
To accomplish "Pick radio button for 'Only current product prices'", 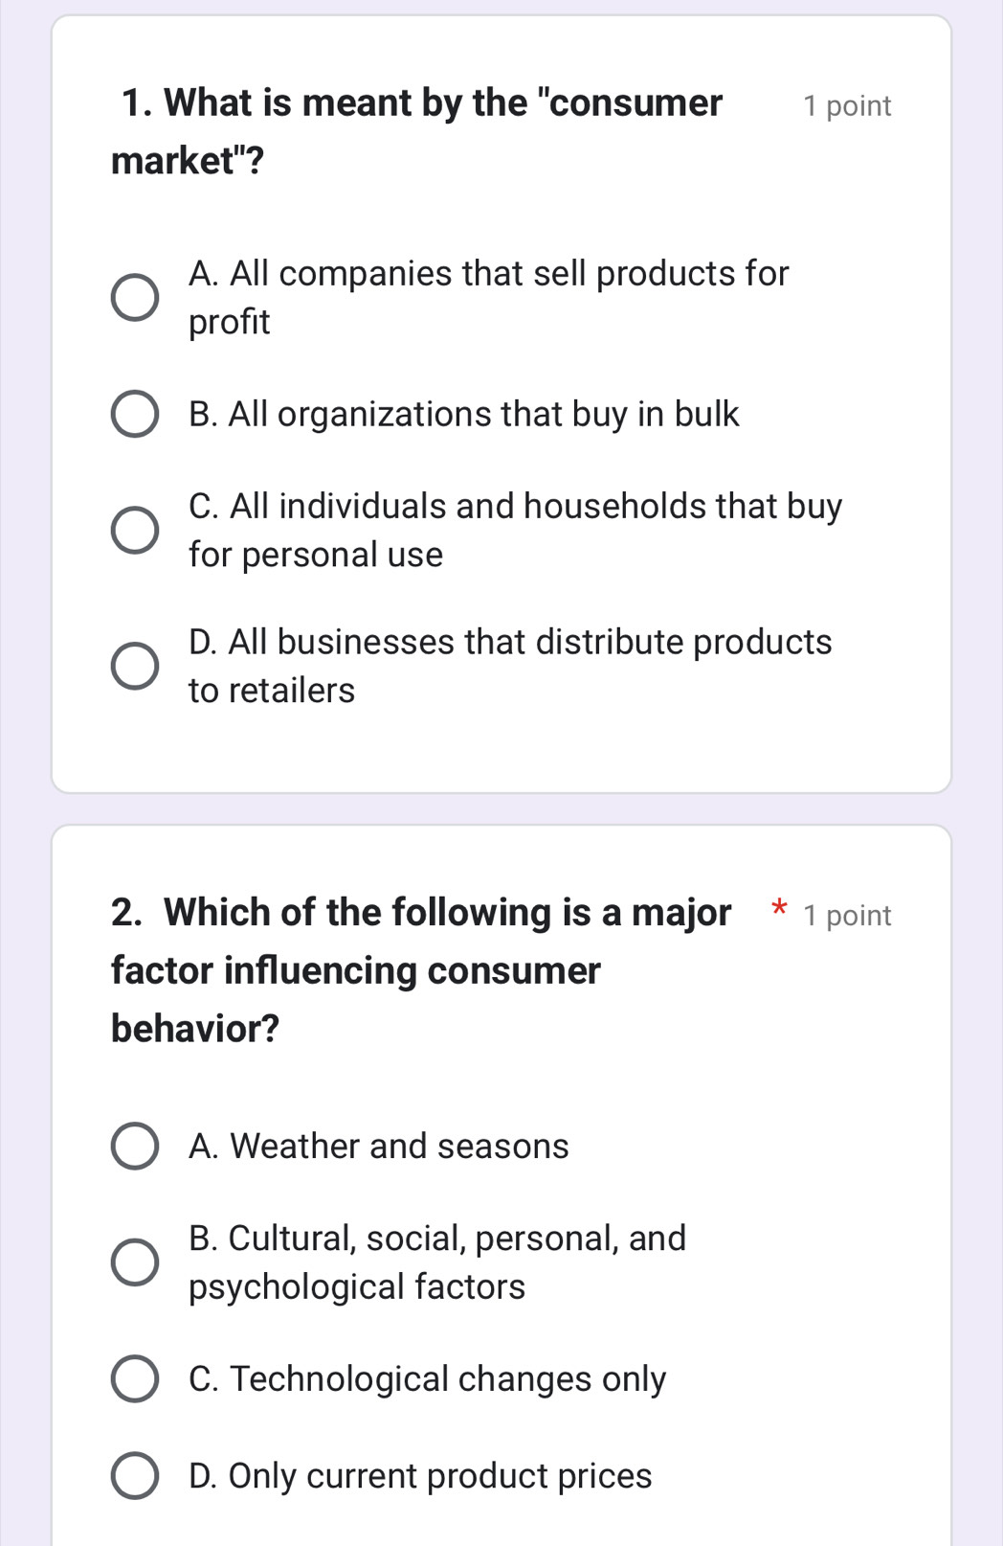I will point(135,1476).
